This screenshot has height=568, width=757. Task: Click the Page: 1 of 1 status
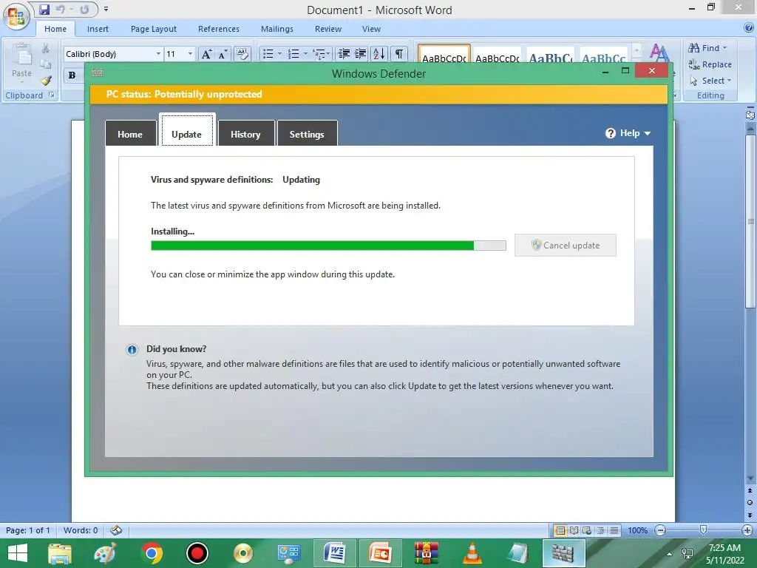[28, 530]
